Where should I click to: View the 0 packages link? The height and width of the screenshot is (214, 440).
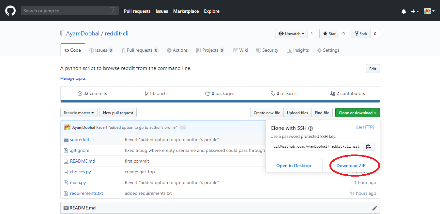coord(220,93)
